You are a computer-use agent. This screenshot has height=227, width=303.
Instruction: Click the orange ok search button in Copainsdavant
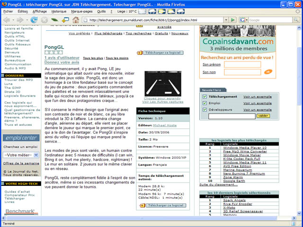[268, 71]
